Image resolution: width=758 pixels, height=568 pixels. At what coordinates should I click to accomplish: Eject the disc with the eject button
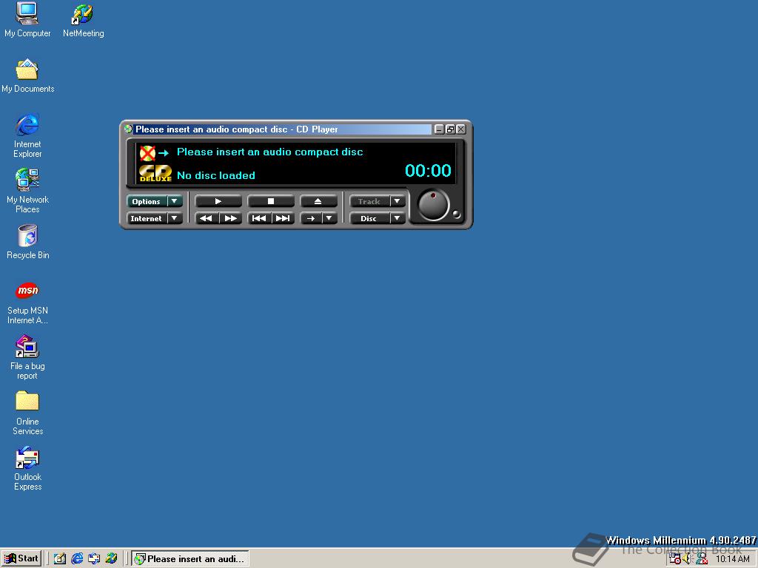pyautogui.click(x=318, y=201)
